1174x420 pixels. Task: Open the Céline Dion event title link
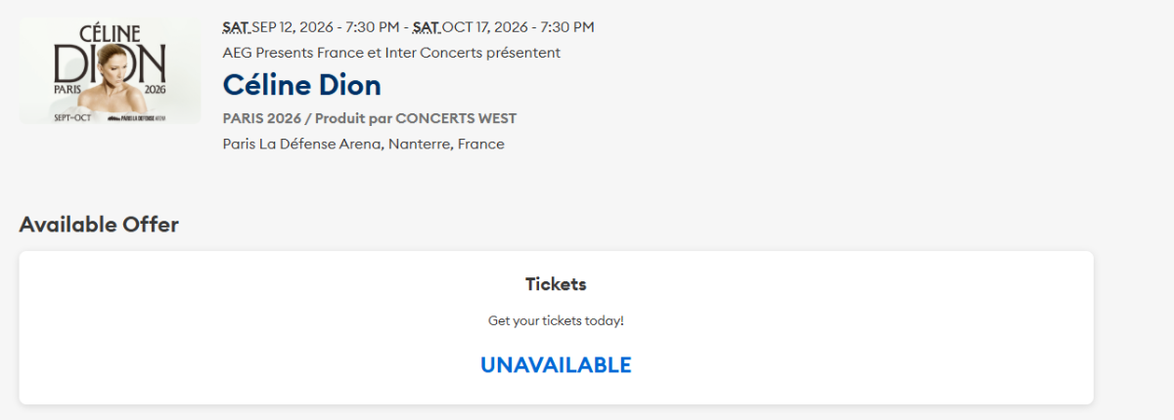301,85
